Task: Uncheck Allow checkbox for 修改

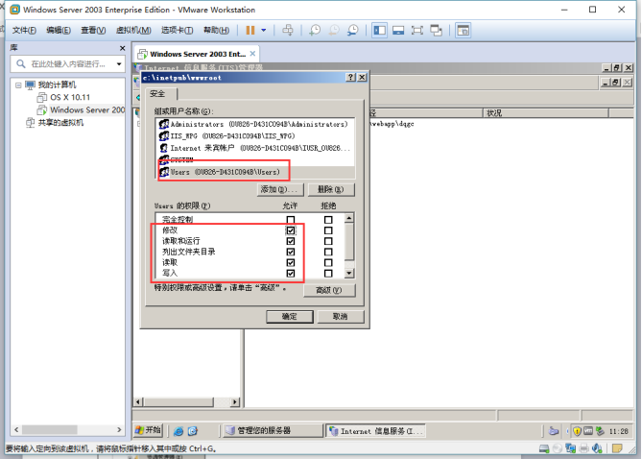Action: [x=290, y=231]
